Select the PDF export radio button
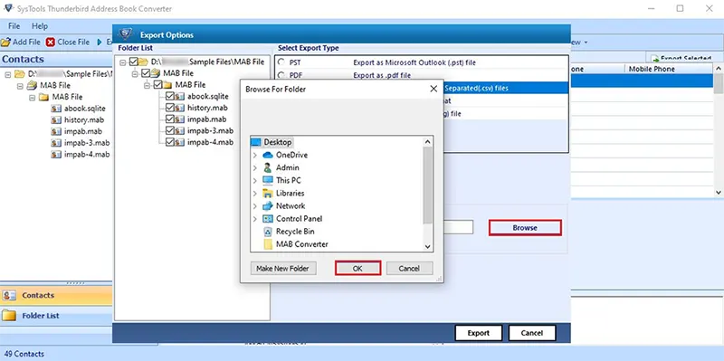The image size is (724, 361). [281, 75]
